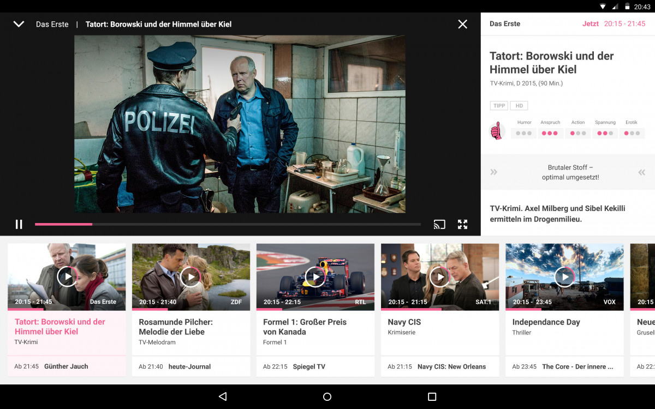
Task: Click the right quote mark of the review
Action: pos(642,172)
